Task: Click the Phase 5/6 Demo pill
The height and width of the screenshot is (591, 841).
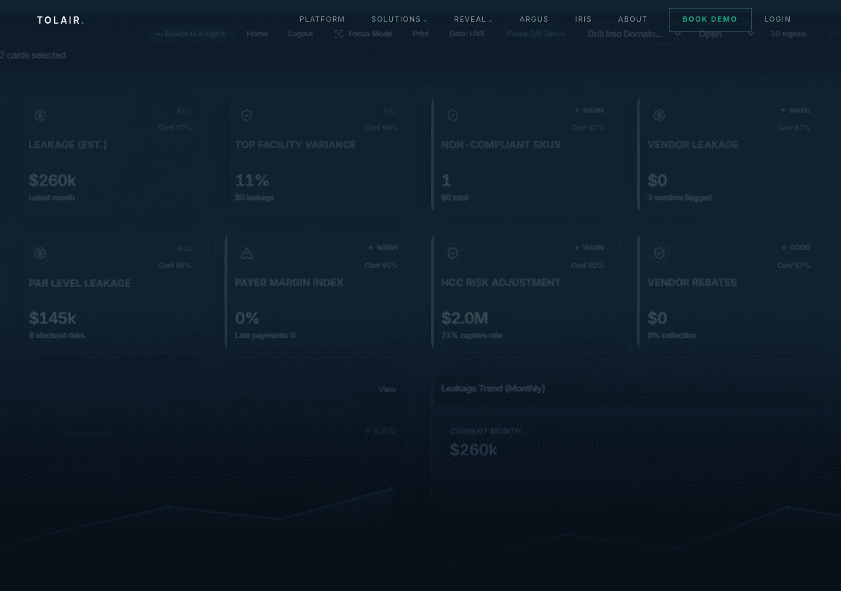Action: (x=535, y=33)
